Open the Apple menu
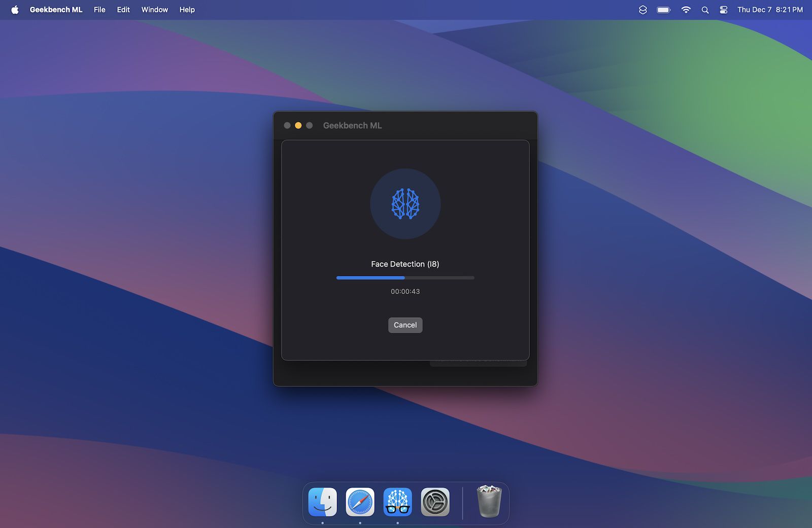This screenshot has width=812, height=528. 15,10
